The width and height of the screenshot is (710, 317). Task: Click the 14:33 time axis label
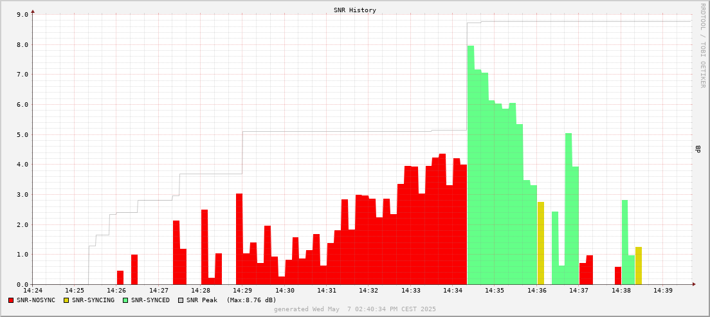point(410,290)
